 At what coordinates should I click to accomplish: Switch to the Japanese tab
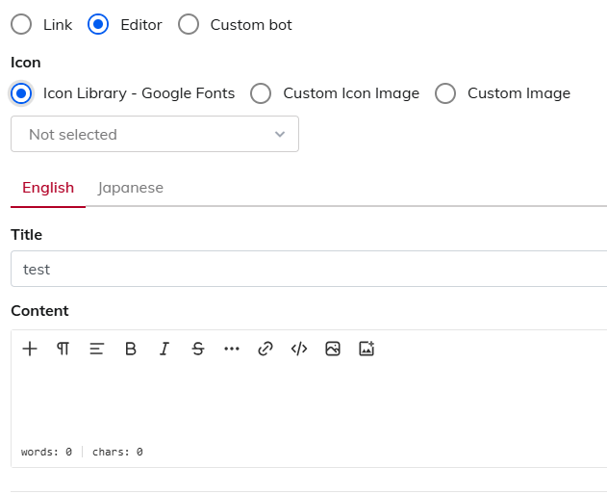(x=131, y=188)
